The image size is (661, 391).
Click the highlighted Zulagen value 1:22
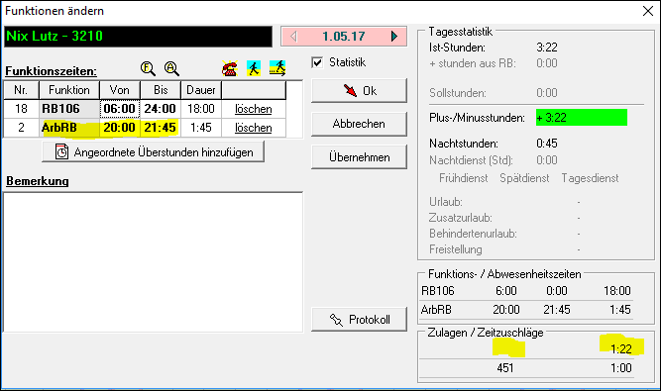[x=621, y=348]
